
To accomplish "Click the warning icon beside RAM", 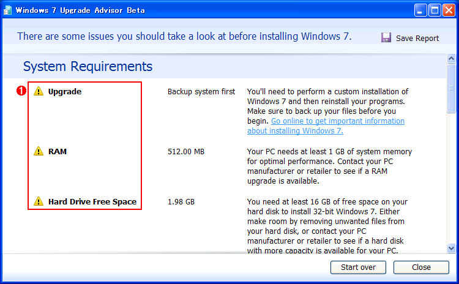I will (39, 151).
